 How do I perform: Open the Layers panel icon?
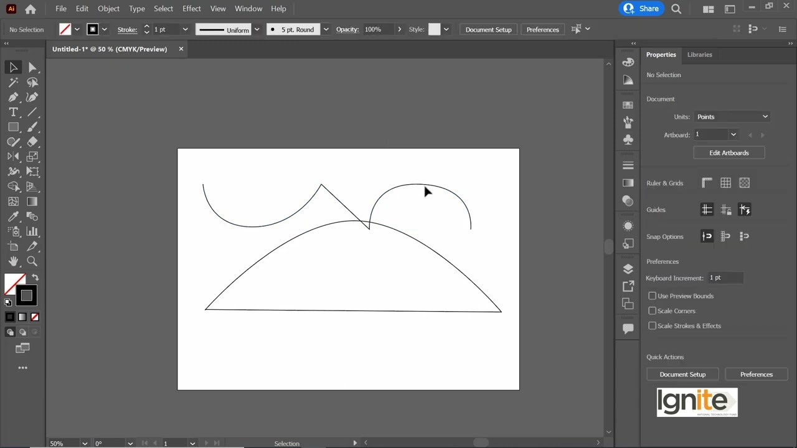pos(628,269)
